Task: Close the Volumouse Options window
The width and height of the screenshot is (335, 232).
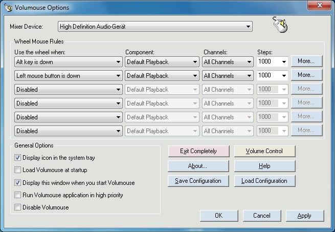Action: (x=320, y=5)
